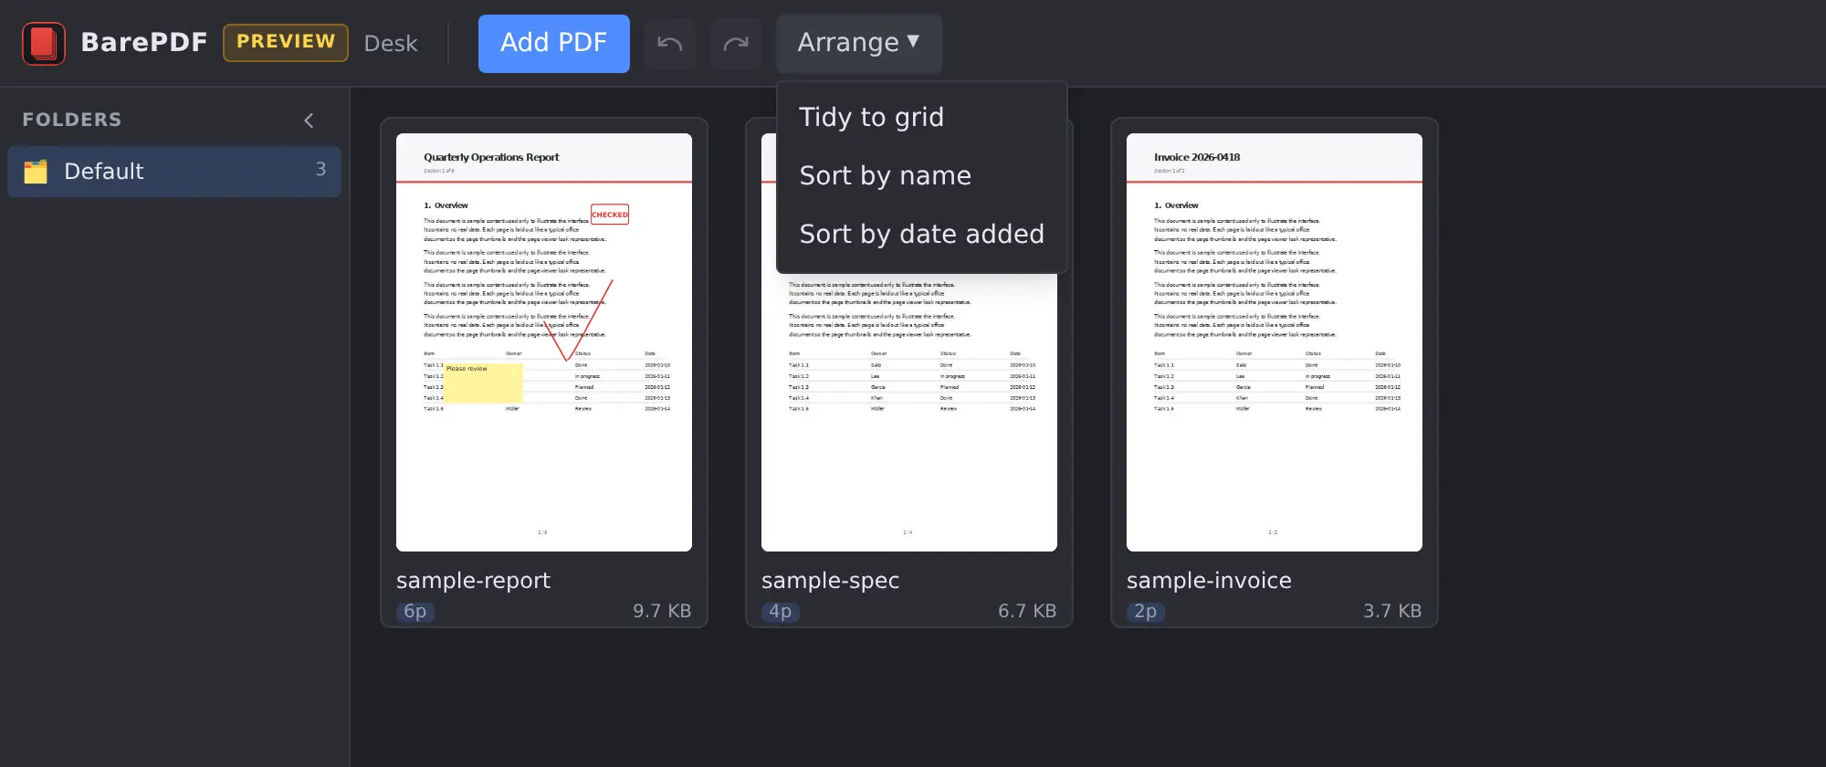Image resolution: width=1826 pixels, height=767 pixels.
Task: Click the 9.7 KB file size
Action: pyautogui.click(x=662, y=611)
